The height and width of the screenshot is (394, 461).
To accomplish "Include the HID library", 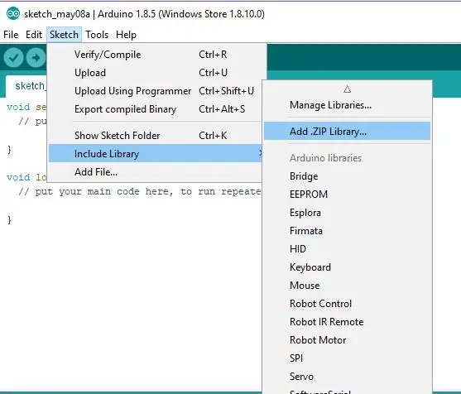I will (x=348, y=249).
